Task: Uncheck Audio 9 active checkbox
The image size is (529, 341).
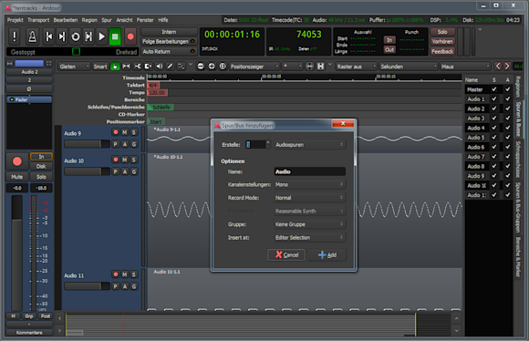Action: 507,176
